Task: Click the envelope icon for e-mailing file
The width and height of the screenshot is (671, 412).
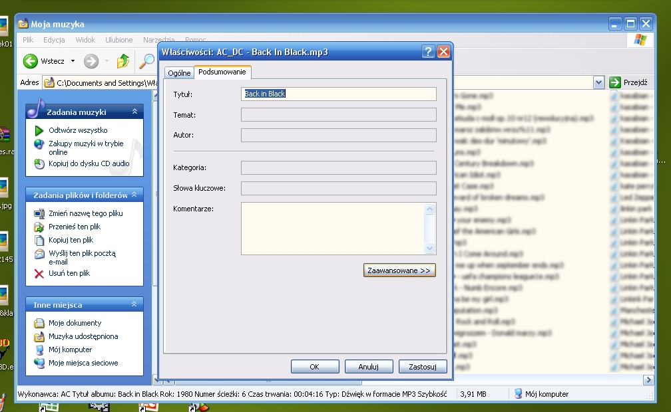Action: [39, 254]
